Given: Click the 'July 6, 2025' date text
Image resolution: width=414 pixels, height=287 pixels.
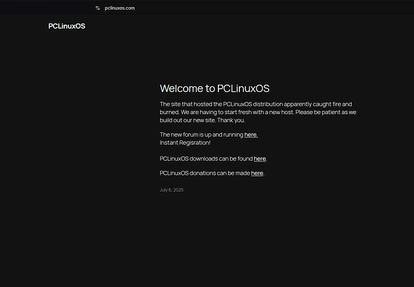Looking at the screenshot, I should click(x=172, y=190).
